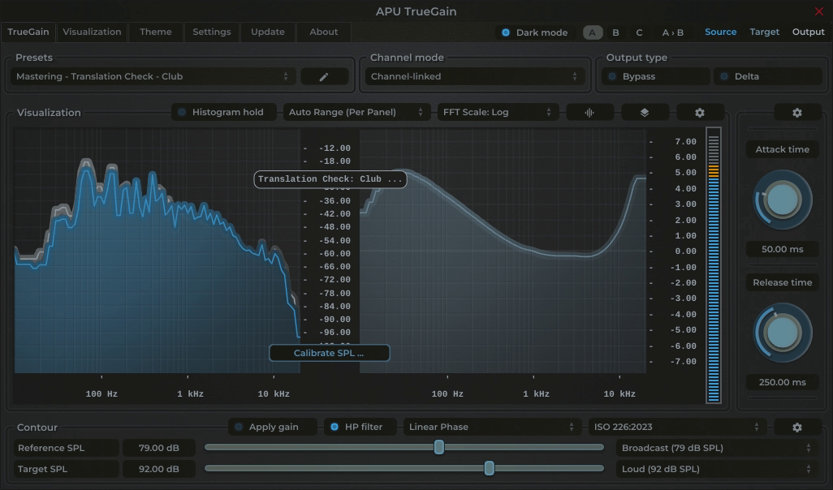The height and width of the screenshot is (490, 833).
Task: Click the layers icon in Visualization toolbar
Action: (x=645, y=113)
